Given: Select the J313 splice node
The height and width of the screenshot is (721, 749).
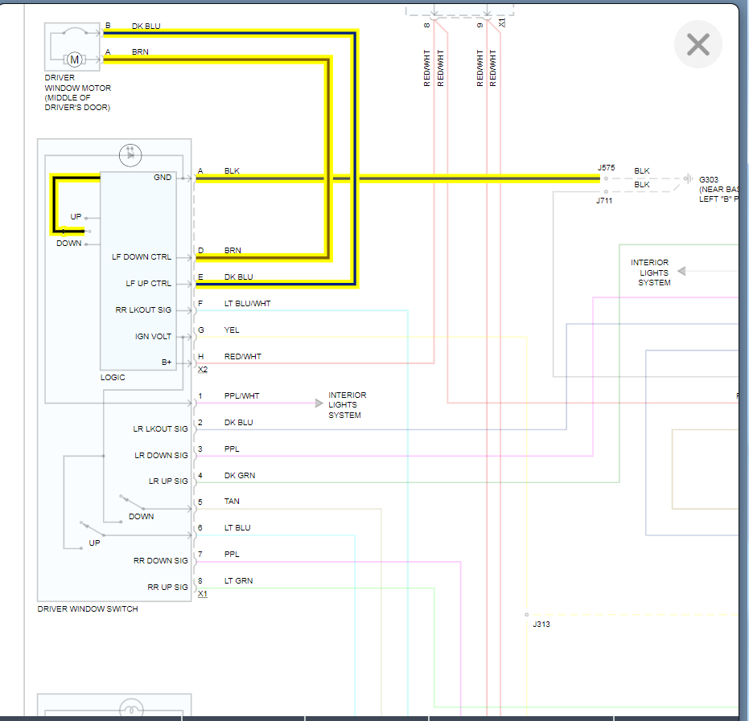Looking at the screenshot, I should pos(527,615).
